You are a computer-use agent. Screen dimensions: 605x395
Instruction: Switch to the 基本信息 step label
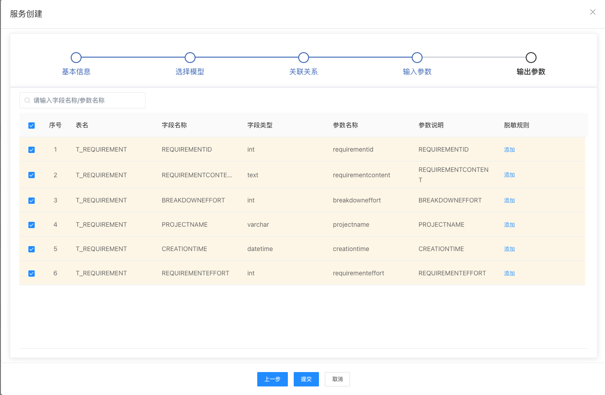click(76, 72)
